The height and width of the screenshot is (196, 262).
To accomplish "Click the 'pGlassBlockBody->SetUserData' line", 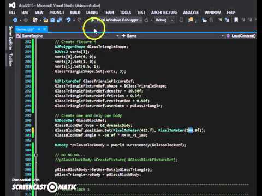I will pos(103,170).
